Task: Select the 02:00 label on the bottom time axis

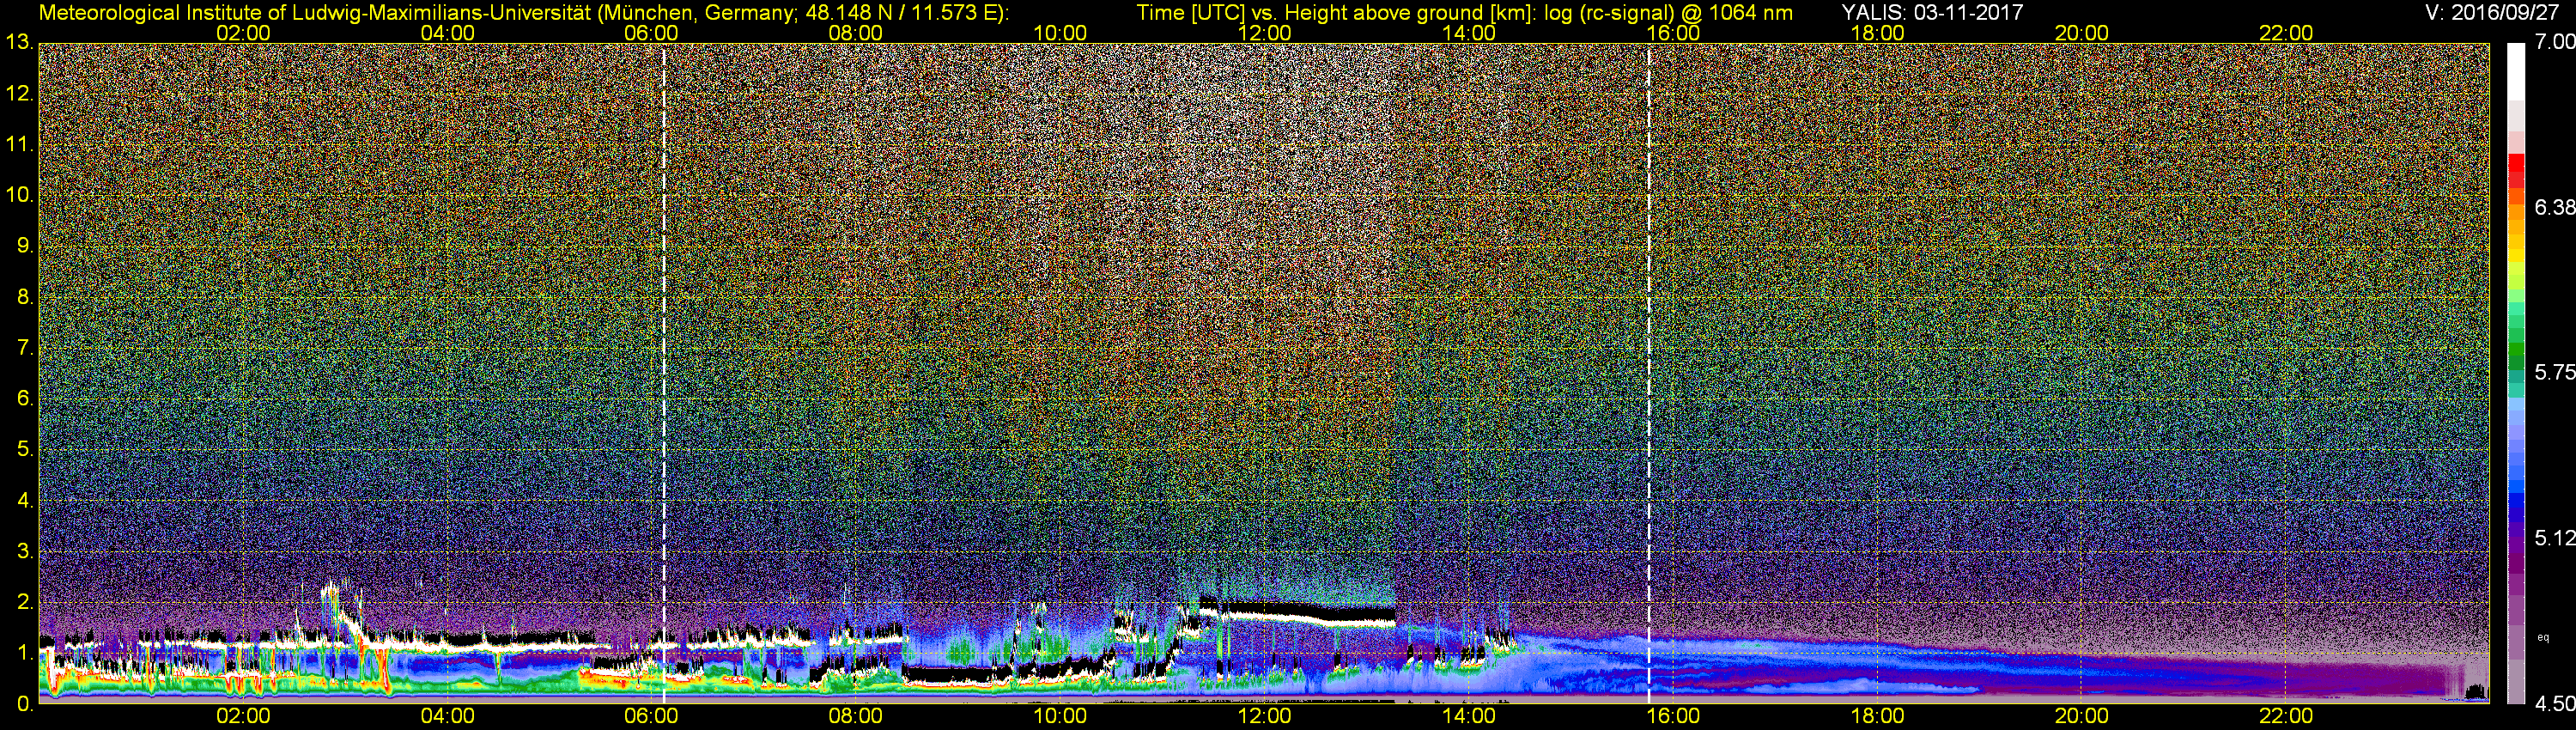Action: click(x=243, y=717)
